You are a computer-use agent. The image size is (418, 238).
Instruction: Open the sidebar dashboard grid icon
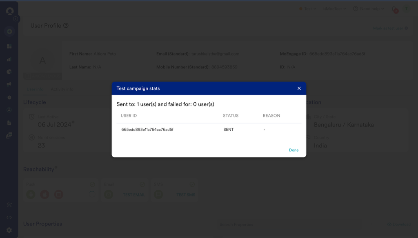pyautogui.click(x=9, y=46)
